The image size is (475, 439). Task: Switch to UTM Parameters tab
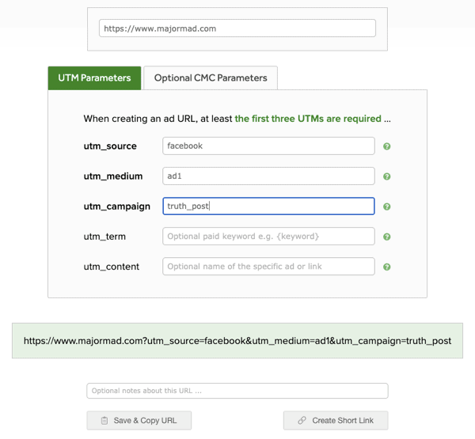pyautogui.click(x=94, y=78)
